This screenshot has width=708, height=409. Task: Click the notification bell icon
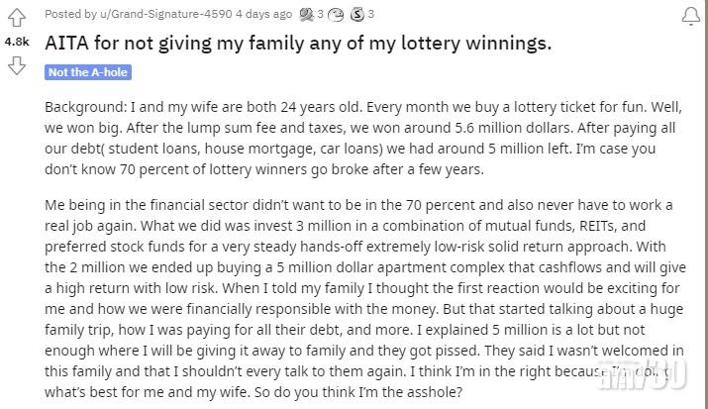click(690, 16)
